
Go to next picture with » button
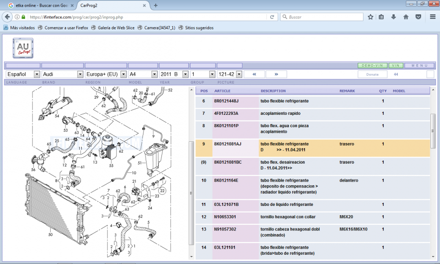(276, 74)
